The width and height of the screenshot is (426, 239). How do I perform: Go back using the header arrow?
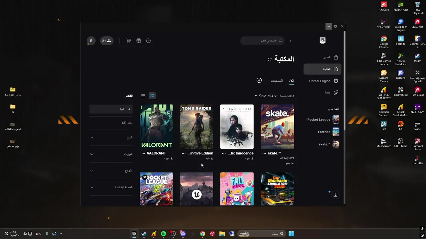click(x=290, y=40)
